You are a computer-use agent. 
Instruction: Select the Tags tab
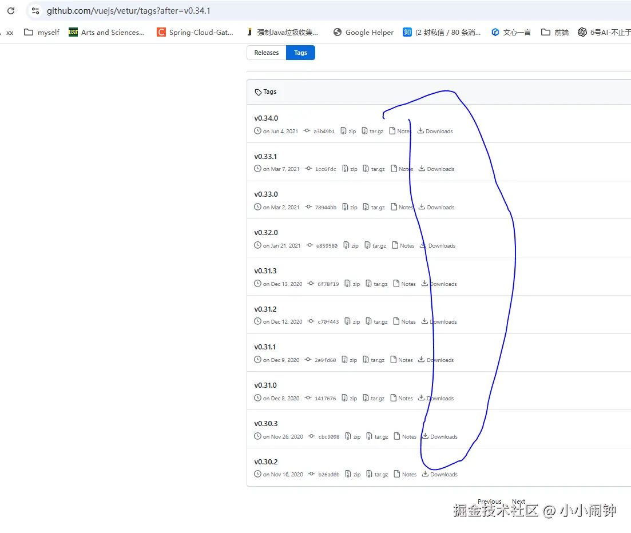pos(300,52)
